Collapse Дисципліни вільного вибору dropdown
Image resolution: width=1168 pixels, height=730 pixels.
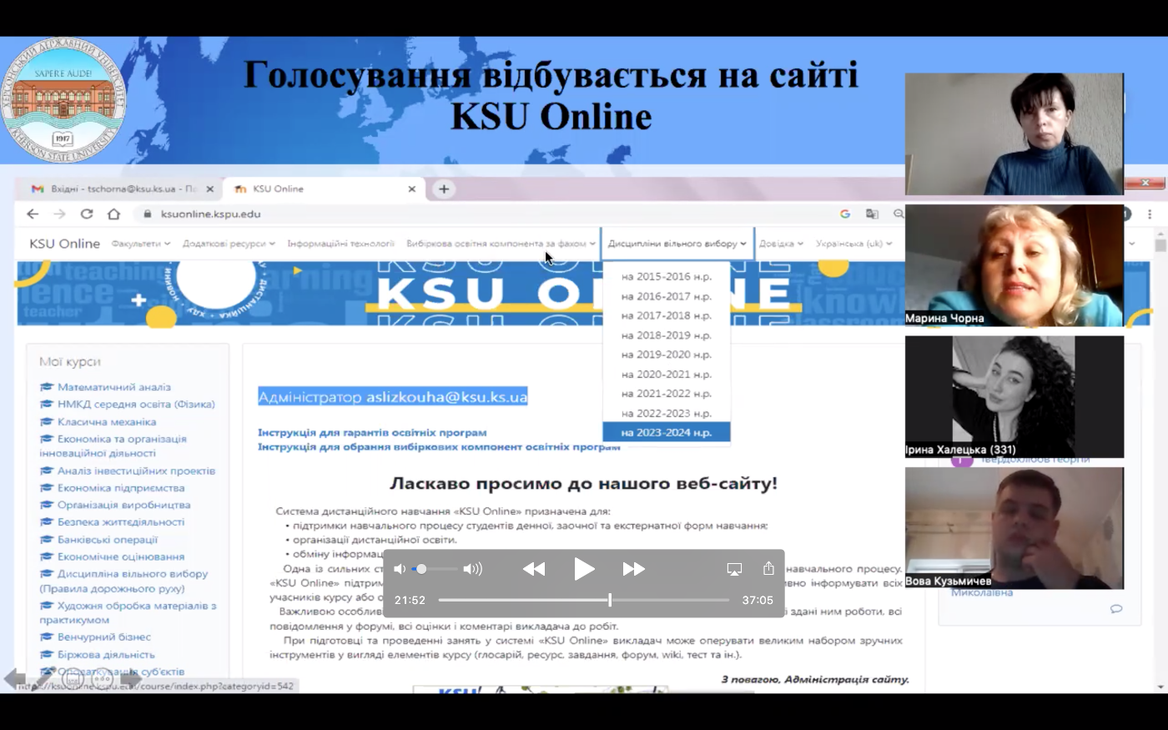(677, 244)
